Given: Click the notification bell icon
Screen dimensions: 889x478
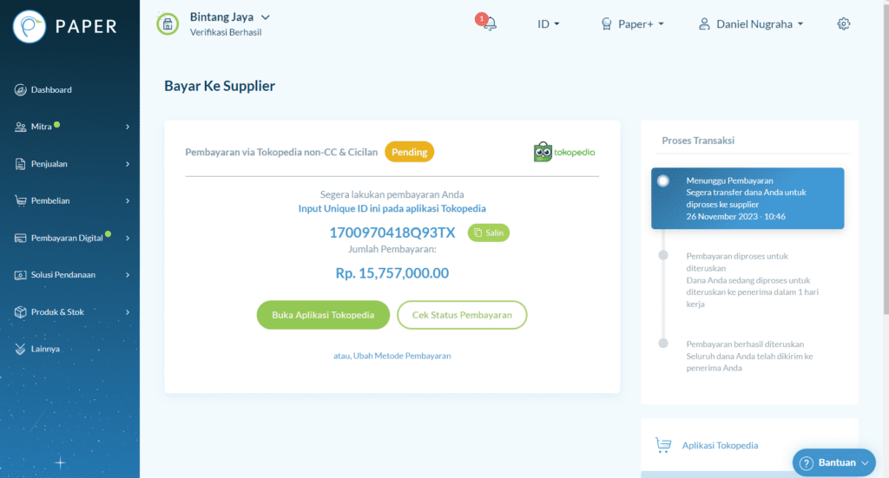Looking at the screenshot, I should click(x=490, y=24).
